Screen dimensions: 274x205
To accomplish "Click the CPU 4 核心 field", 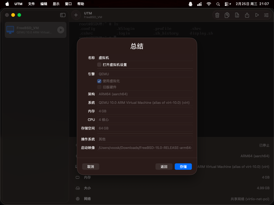I will [x=145, y=120].
